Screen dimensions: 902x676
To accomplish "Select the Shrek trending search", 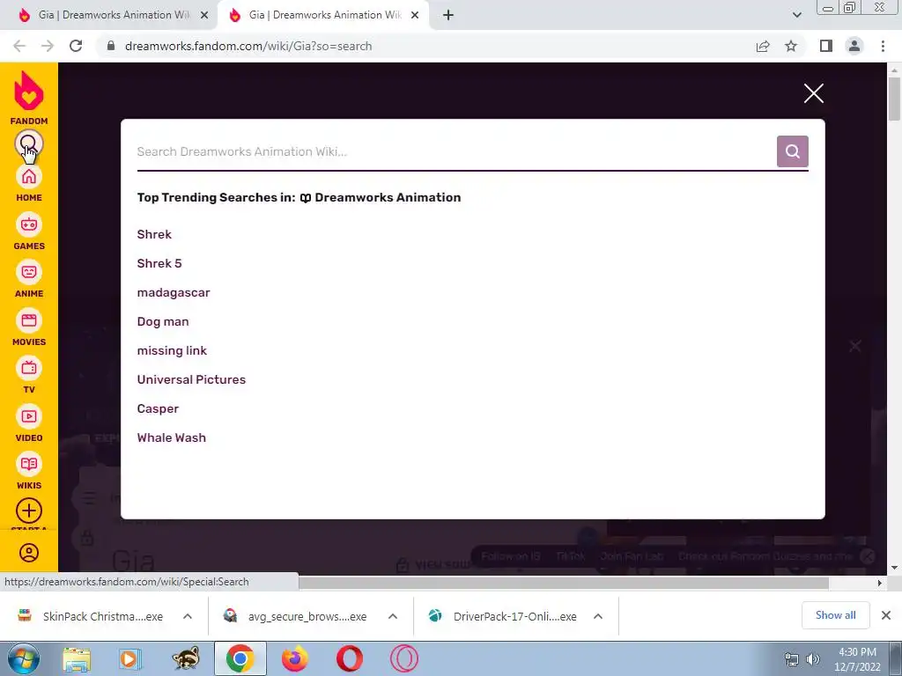I will pyautogui.click(x=154, y=234).
